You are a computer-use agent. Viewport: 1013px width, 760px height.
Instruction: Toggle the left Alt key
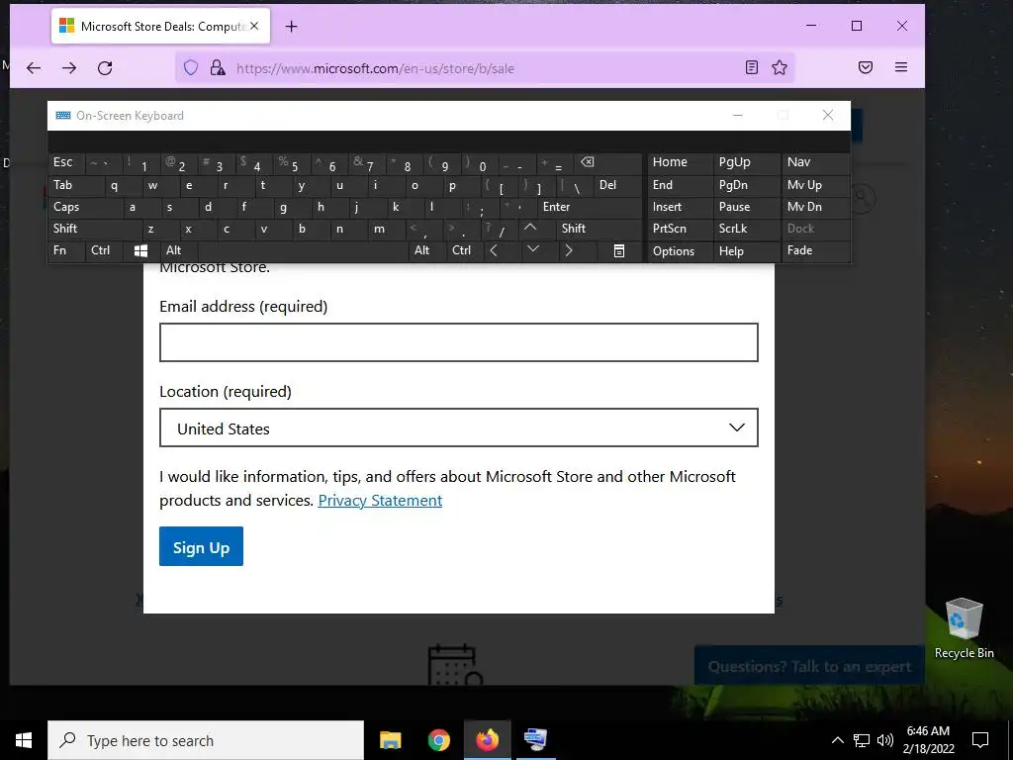point(178,250)
